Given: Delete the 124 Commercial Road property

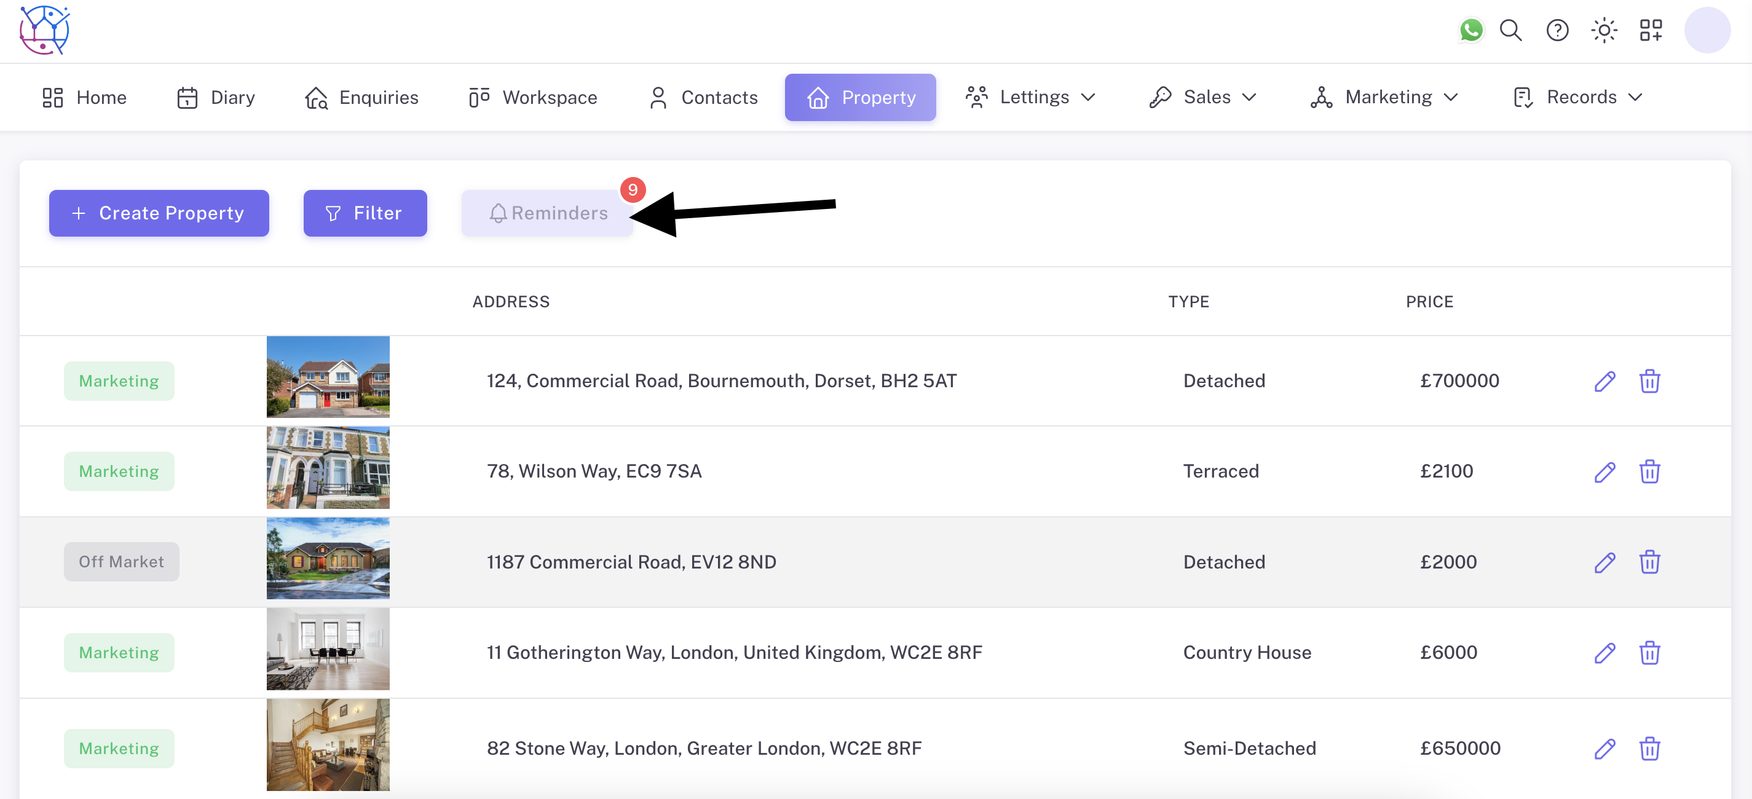Looking at the screenshot, I should 1649,381.
